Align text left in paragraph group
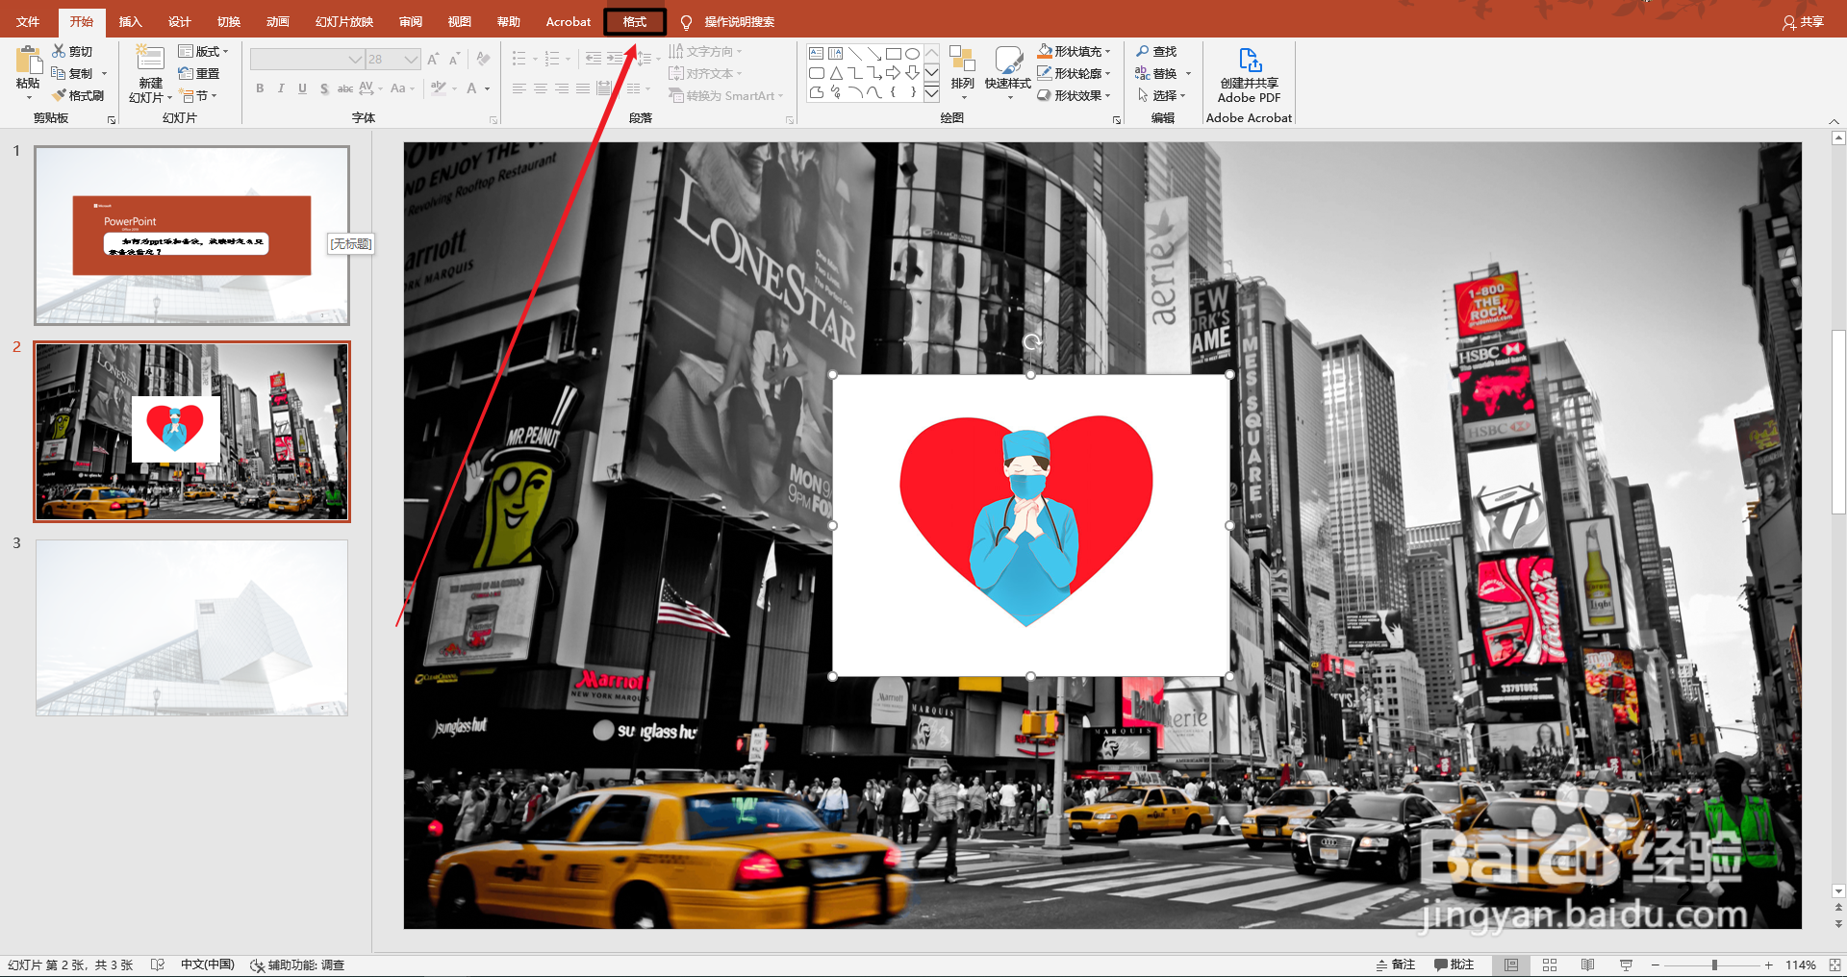This screenshot has width=1847, height=977. (519, 88)
